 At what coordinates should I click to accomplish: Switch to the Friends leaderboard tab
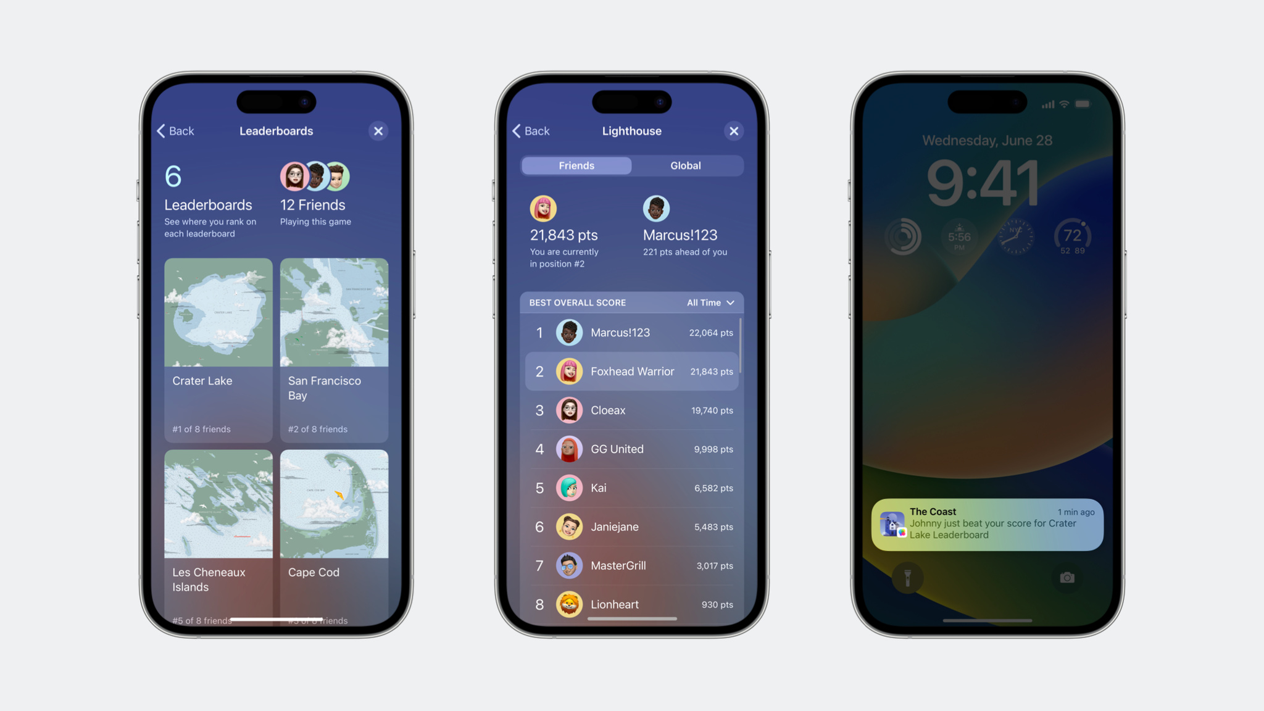[576, 165]
